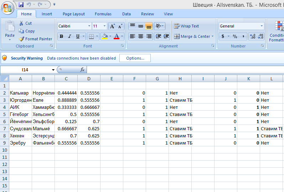Increase font size with Grow Font

pos(112,26)
